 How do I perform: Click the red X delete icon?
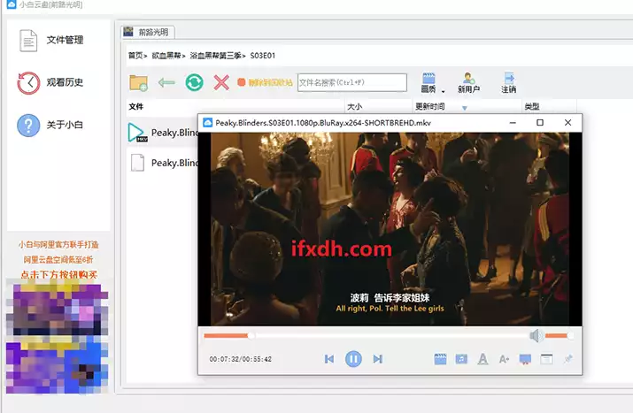[x=221, y=82]
